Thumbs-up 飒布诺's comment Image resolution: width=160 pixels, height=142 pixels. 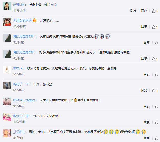[x=156, y=74]
